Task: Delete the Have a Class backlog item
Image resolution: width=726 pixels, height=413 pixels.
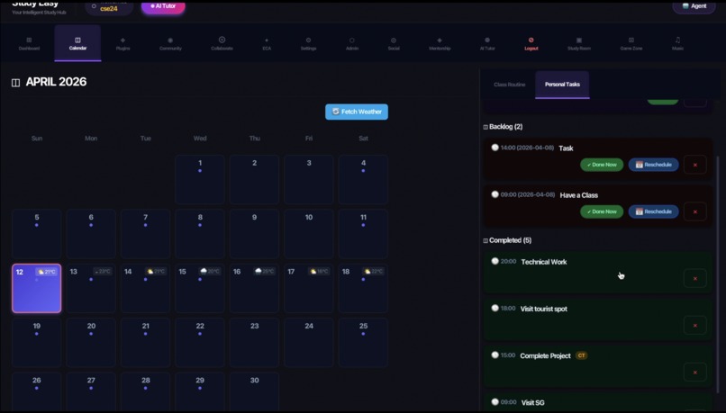Action: (x=695, y=211)
